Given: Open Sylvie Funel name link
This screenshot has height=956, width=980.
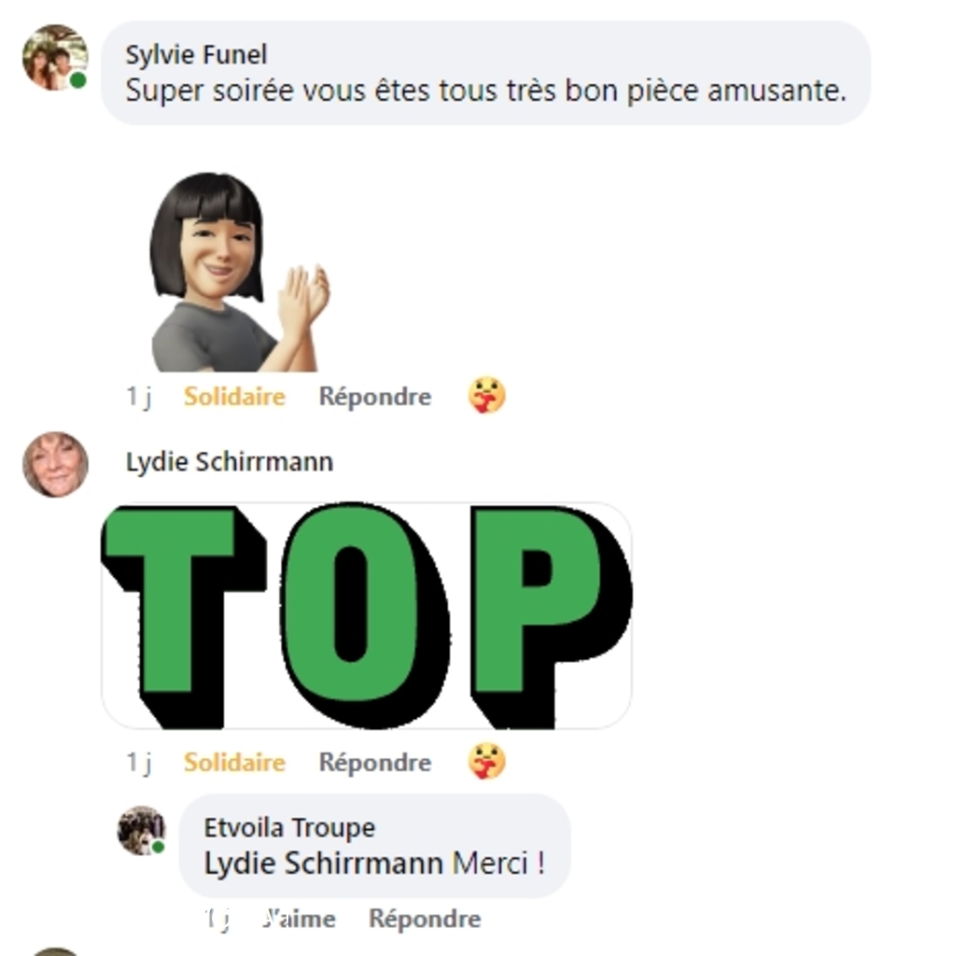Looking at the screenshot, I should [x=196, y=54].
